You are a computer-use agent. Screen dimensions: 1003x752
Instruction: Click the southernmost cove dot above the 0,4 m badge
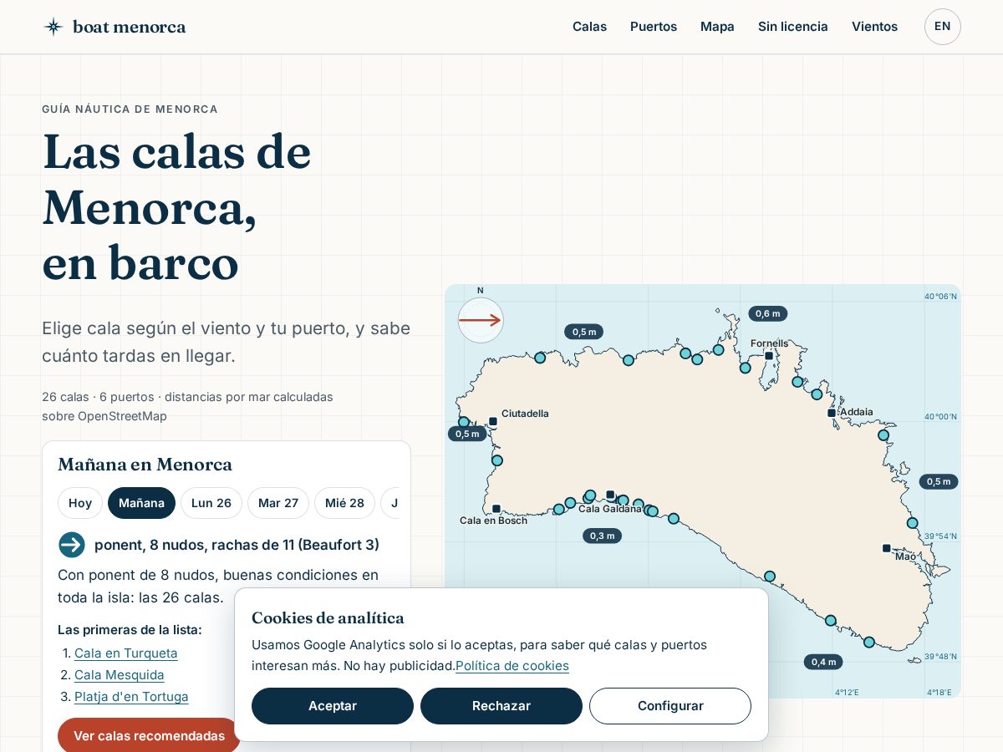(x=869, y=643)
